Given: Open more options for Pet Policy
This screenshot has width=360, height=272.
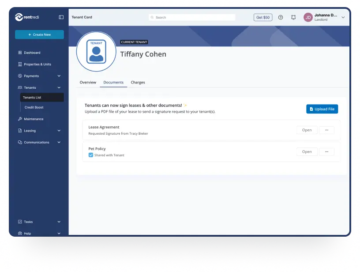Looking at the screenshot, I should click(326, 152).
